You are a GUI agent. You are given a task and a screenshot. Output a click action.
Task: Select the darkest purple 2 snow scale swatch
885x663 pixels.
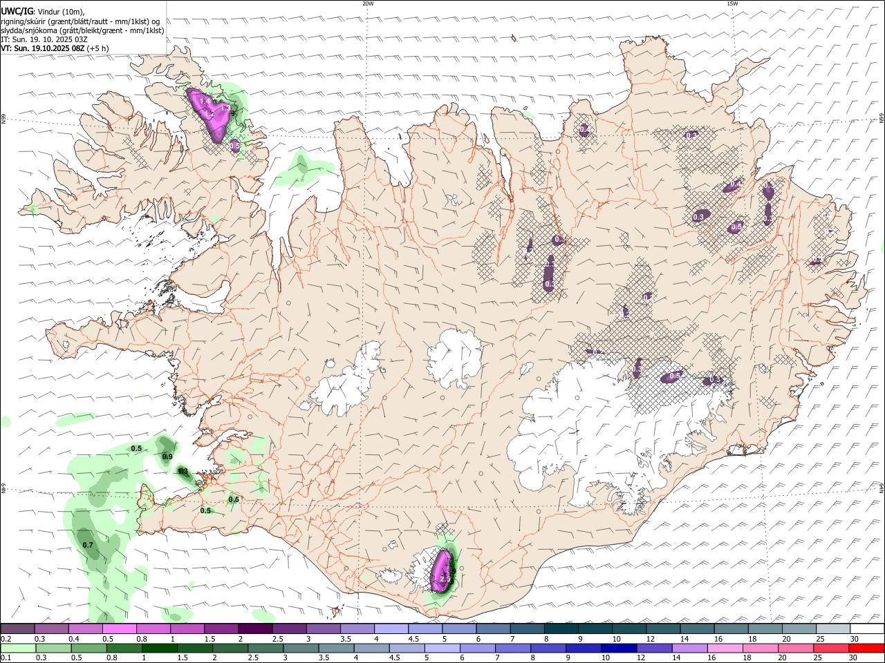pyautogui.click(x=255, y=629)
